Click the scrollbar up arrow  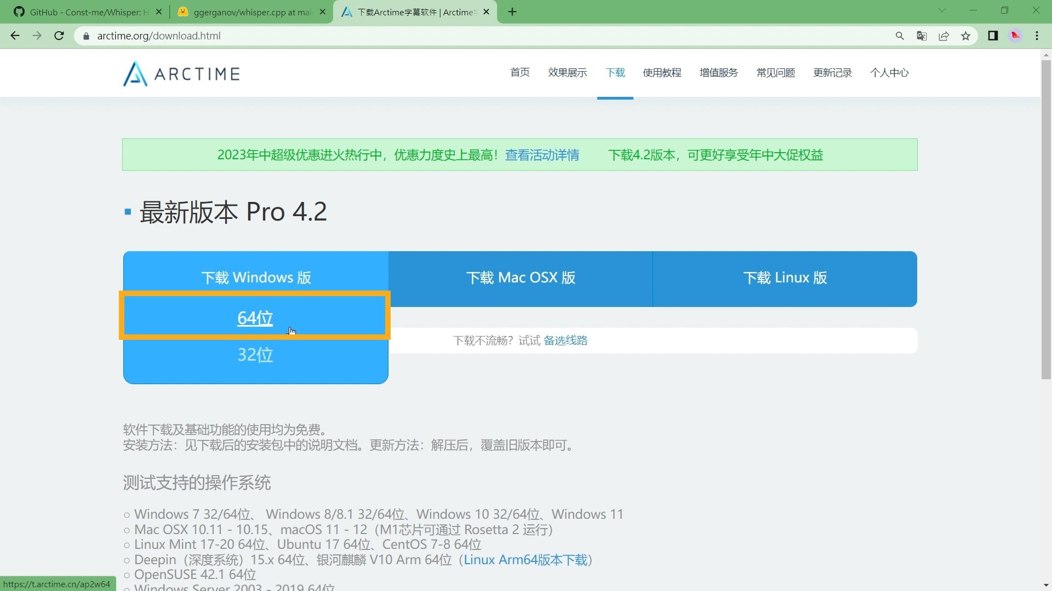(1046, 55)
